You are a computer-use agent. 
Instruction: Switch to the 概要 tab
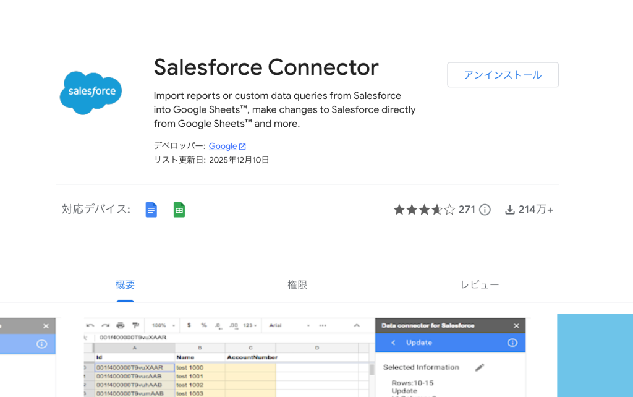[x=125, y=284]
